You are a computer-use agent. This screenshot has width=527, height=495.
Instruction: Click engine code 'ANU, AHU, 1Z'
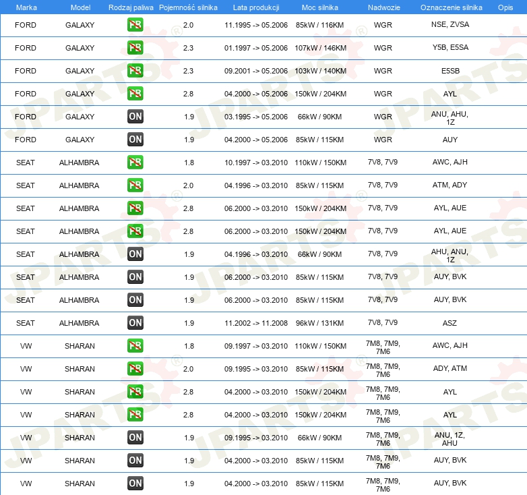449,118
